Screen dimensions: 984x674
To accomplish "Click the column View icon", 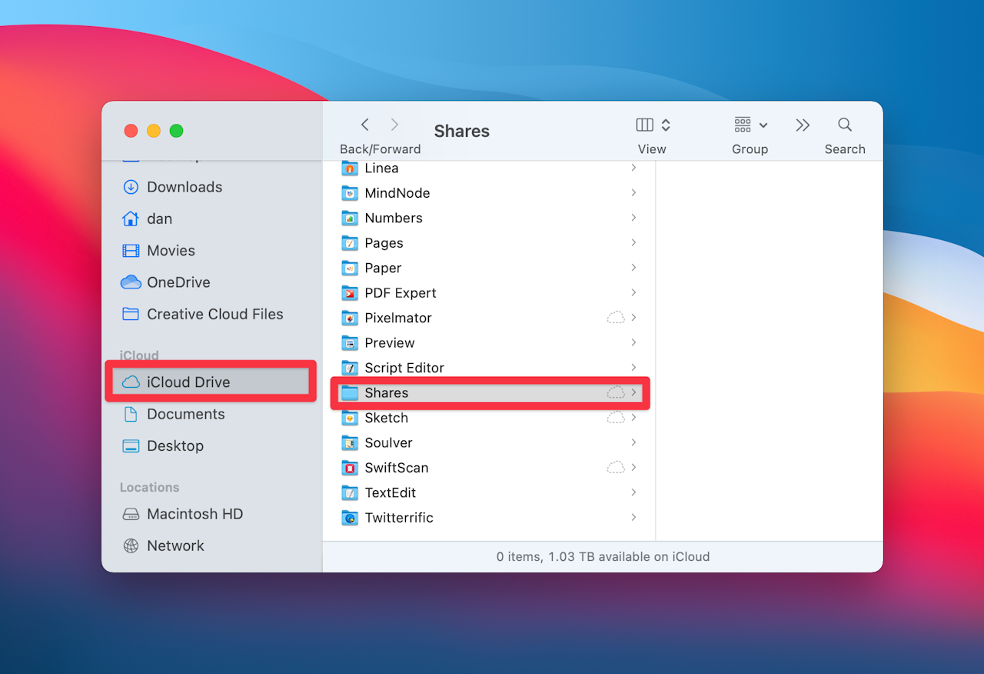I will 645,125.
